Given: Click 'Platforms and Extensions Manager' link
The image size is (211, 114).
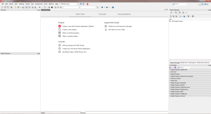Looking at the screenshot, I should 120,26.
